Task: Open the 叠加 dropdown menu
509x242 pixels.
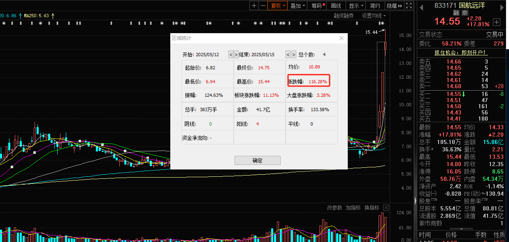Action: coord(298,6)
